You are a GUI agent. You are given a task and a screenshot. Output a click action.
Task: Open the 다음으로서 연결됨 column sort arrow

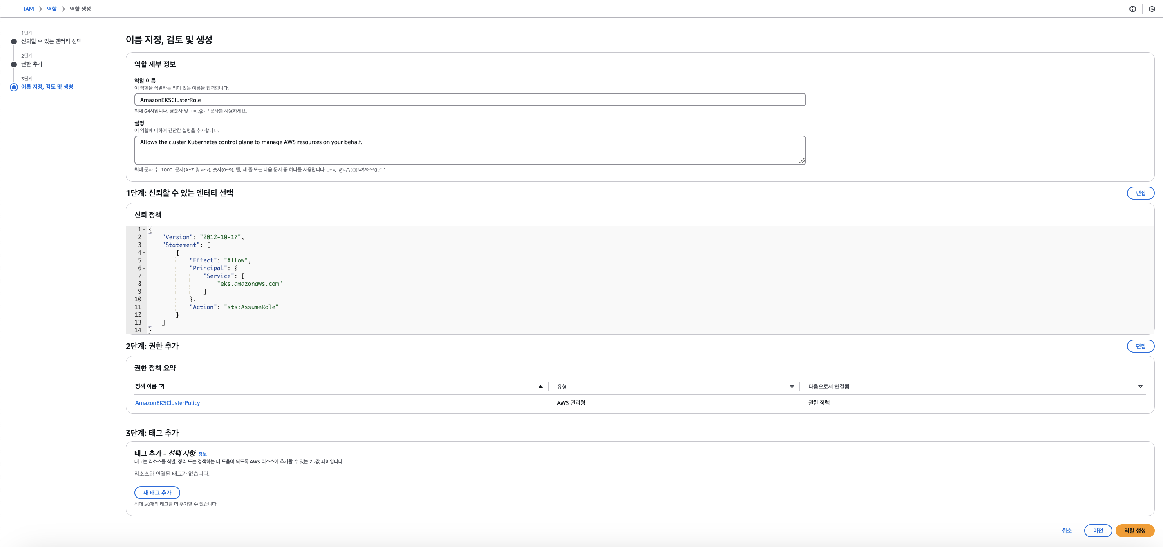point(1140,387)
